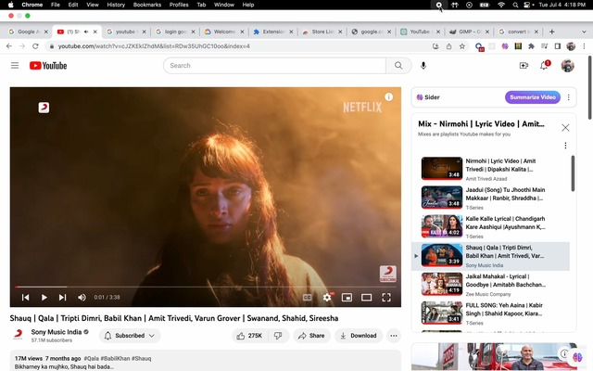
Task: Select FULL SONG Yeh Aaina playlist video
Action: [490, 313]
